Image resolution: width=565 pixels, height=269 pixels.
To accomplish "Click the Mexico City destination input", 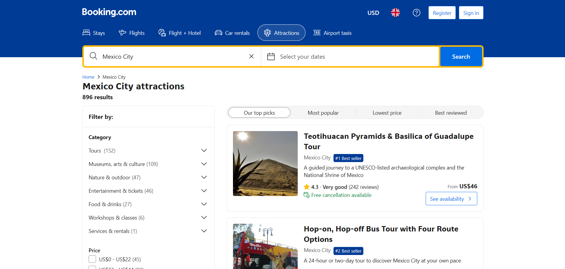I will tap(172, 56).
